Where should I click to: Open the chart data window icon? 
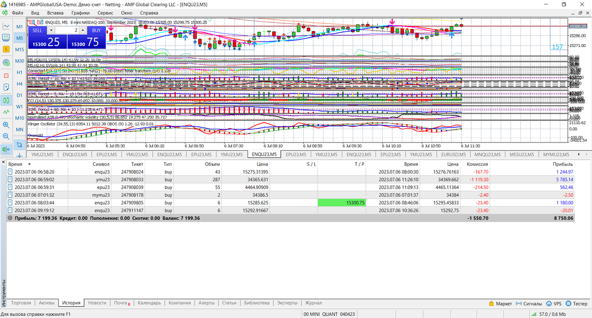[x=6, y=37]
